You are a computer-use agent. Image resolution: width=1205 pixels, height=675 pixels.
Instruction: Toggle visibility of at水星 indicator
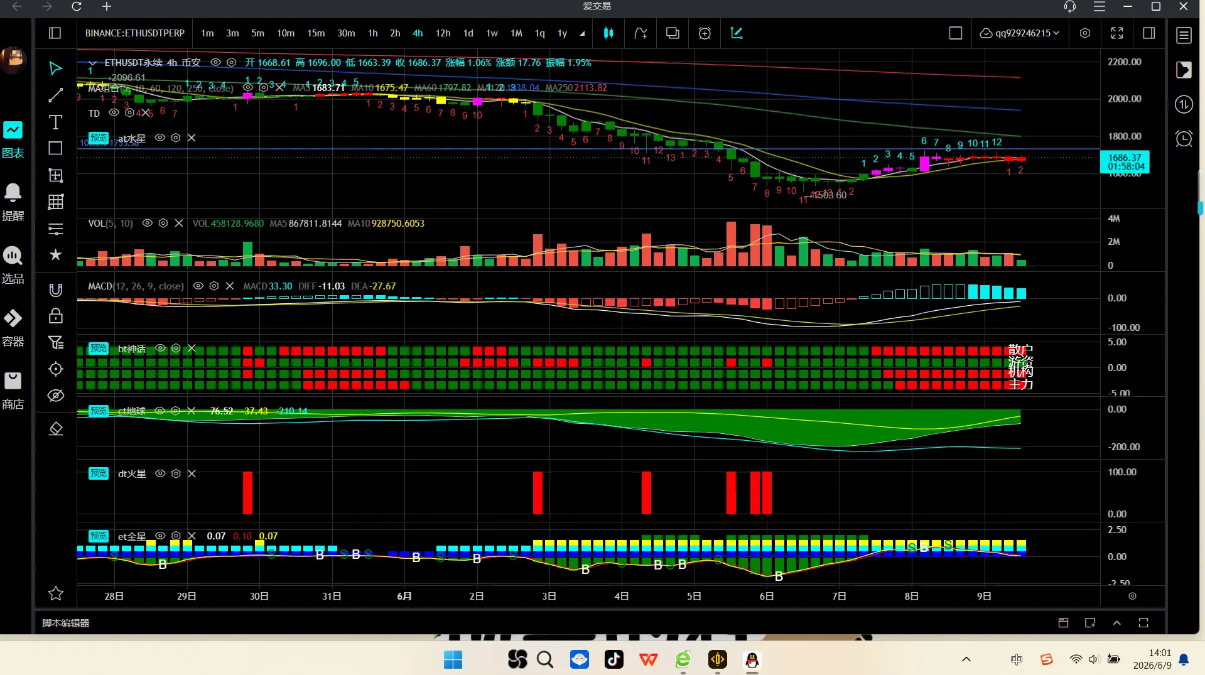(x=160, y=138)
